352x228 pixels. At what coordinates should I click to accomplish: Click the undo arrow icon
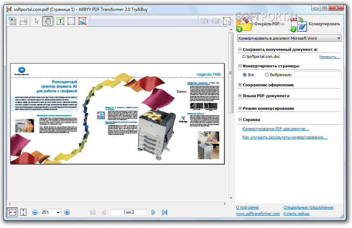coord(204,21)
